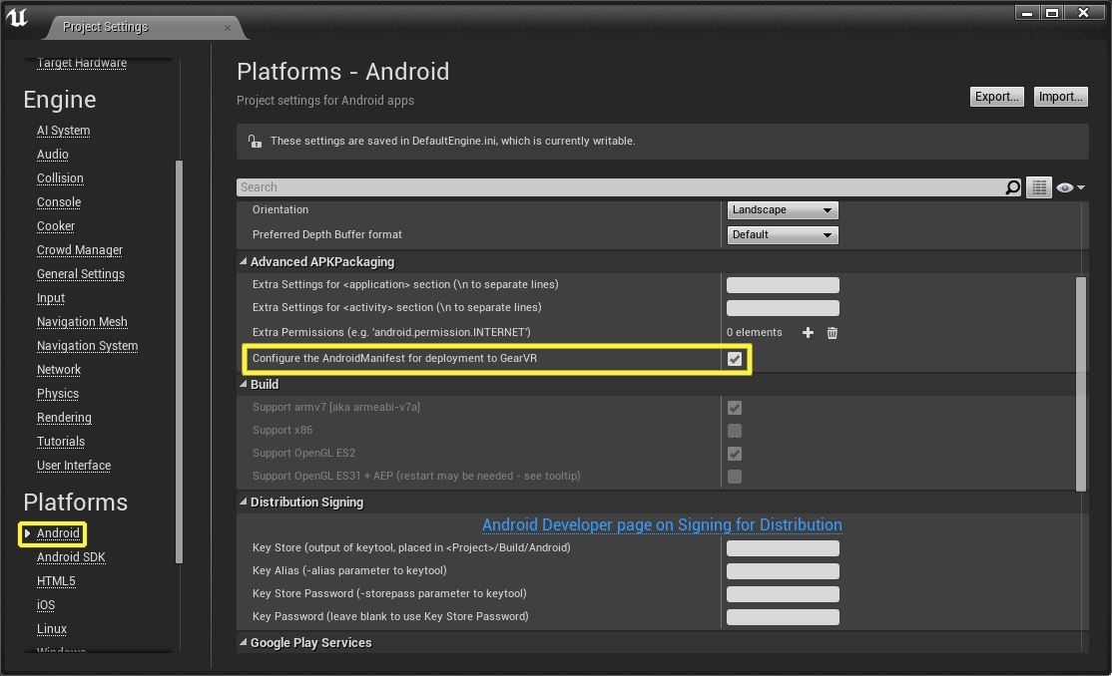Open Input settings
The image size is (1112, 676).
point(50,298)
